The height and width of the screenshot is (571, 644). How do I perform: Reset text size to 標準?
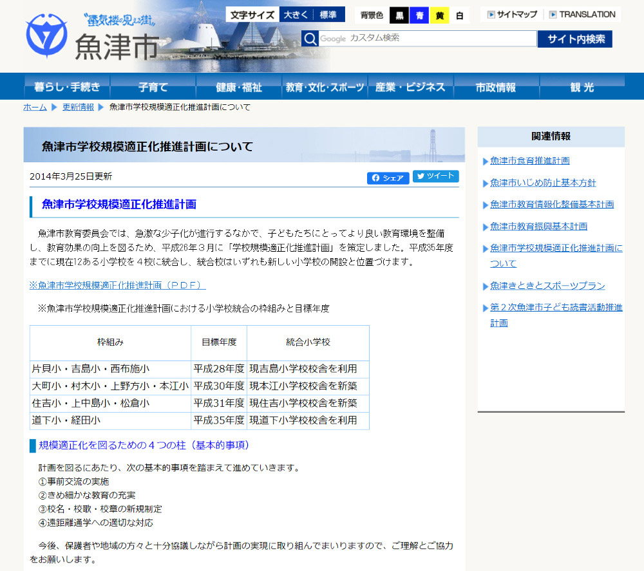click(x=328, y=15)
